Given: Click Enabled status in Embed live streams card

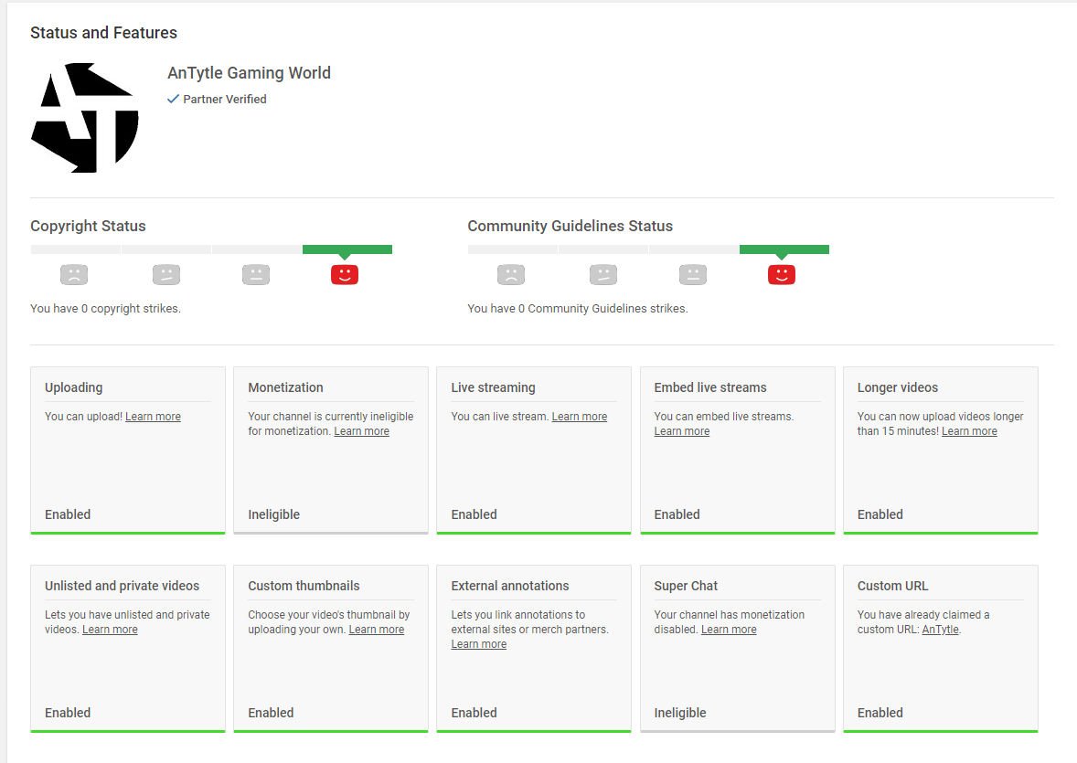Looking at the screenshot, I should [x=677, y=514].
